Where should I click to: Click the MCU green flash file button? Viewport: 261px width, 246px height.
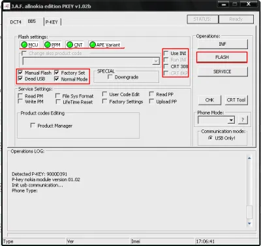tap(29, 44)
